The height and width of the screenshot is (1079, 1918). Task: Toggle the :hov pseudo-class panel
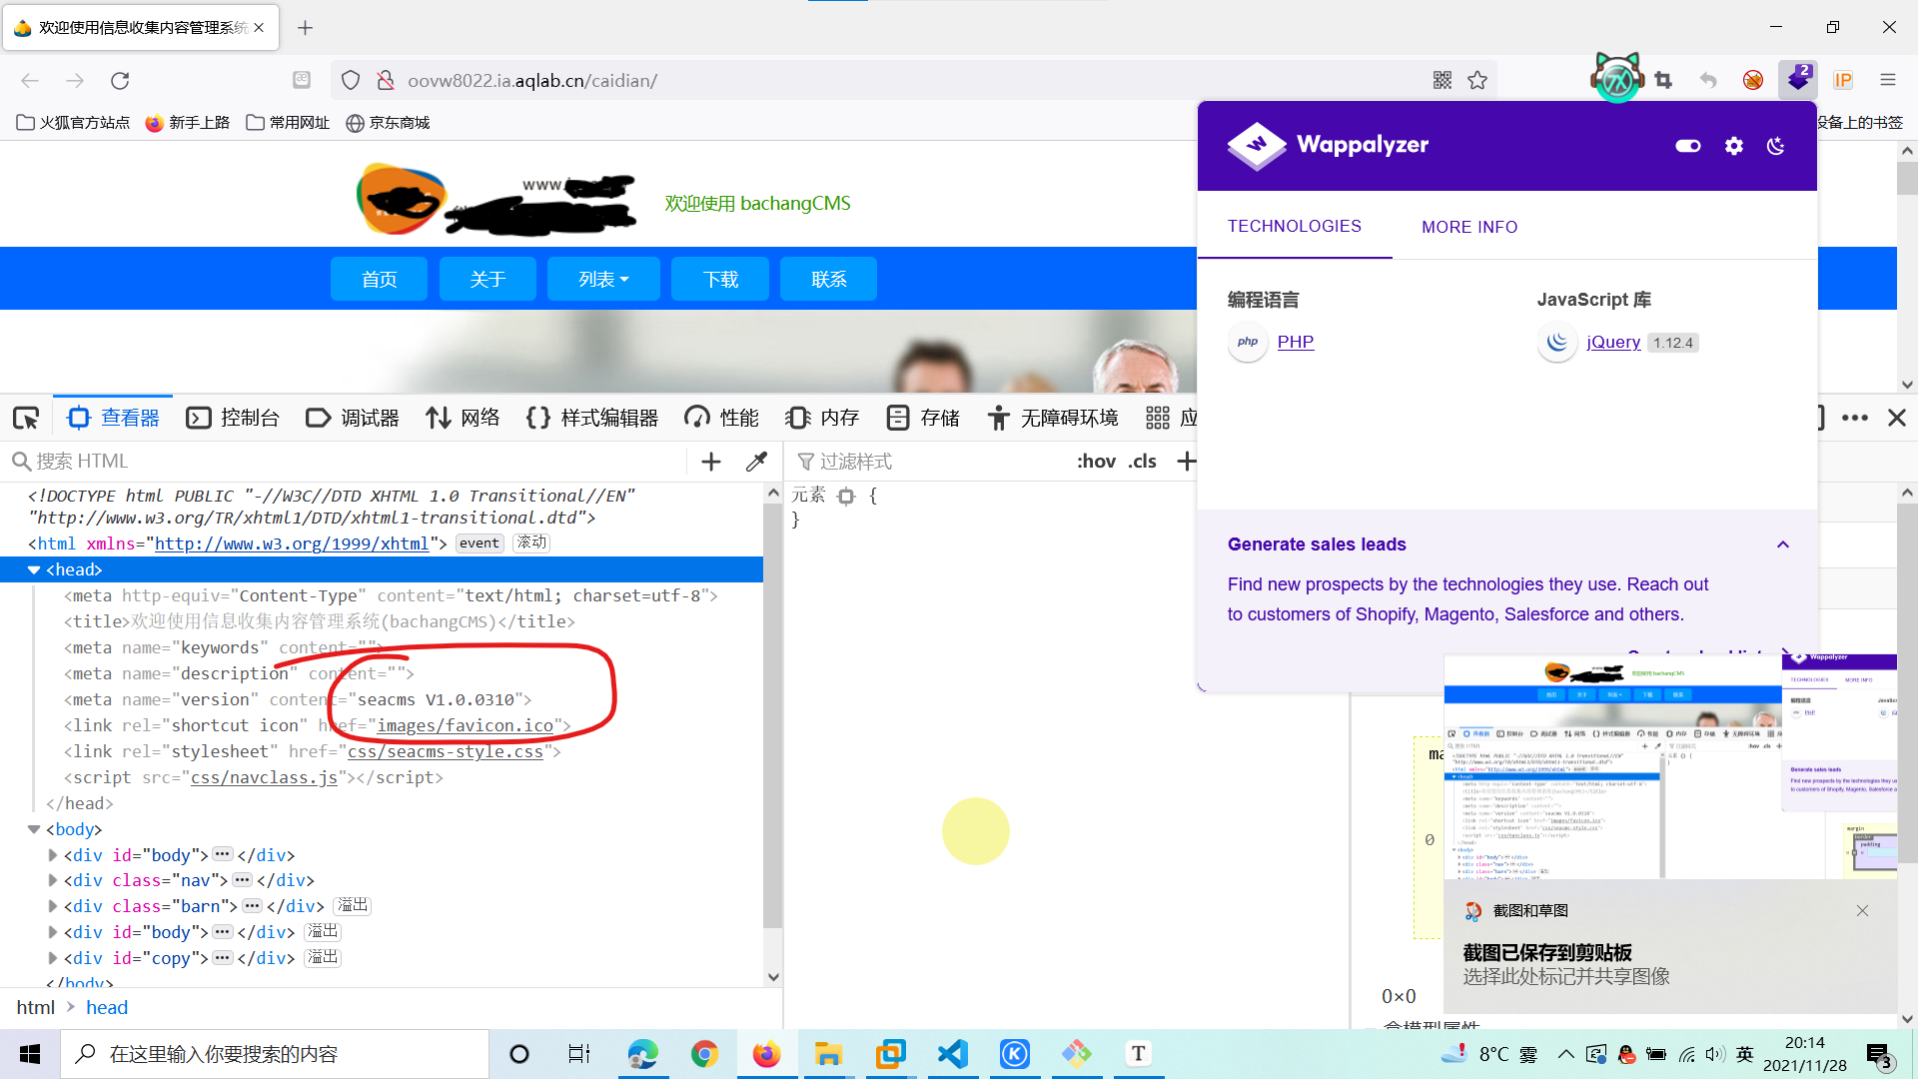(1096, 462)
